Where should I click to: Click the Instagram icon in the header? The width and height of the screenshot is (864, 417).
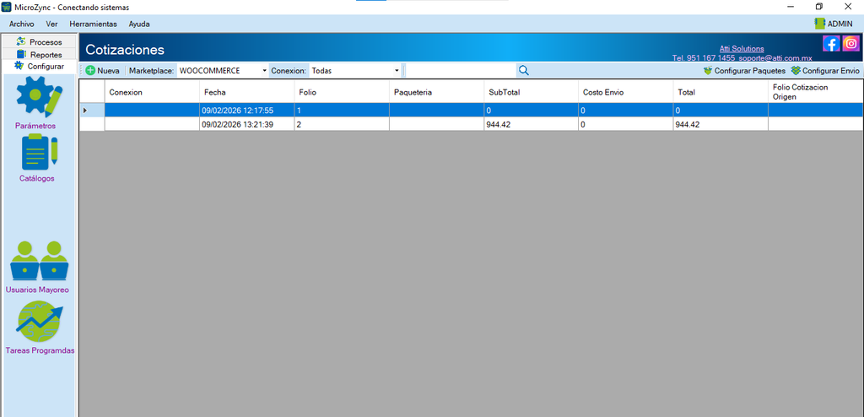(850, 44)
